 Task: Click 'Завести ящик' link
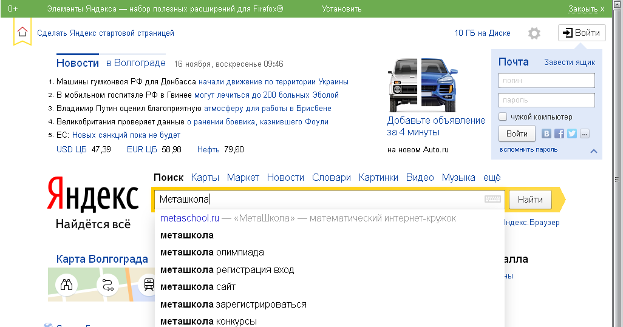click(x=570, y=62)
